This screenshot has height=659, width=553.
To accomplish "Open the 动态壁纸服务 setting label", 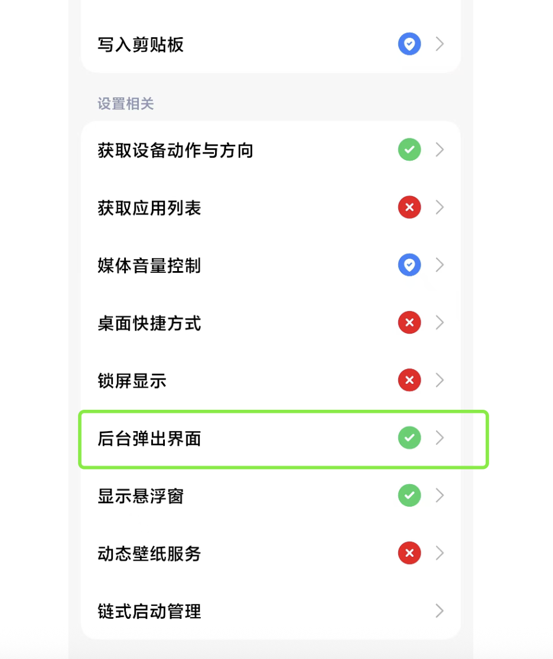I will click(x=149, y=553).
